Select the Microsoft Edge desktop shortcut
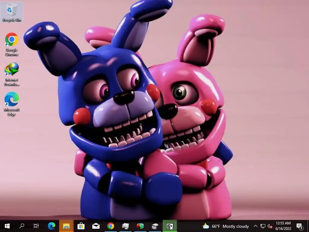This screenshot has width=309, height=232. (x=12, y=104)
